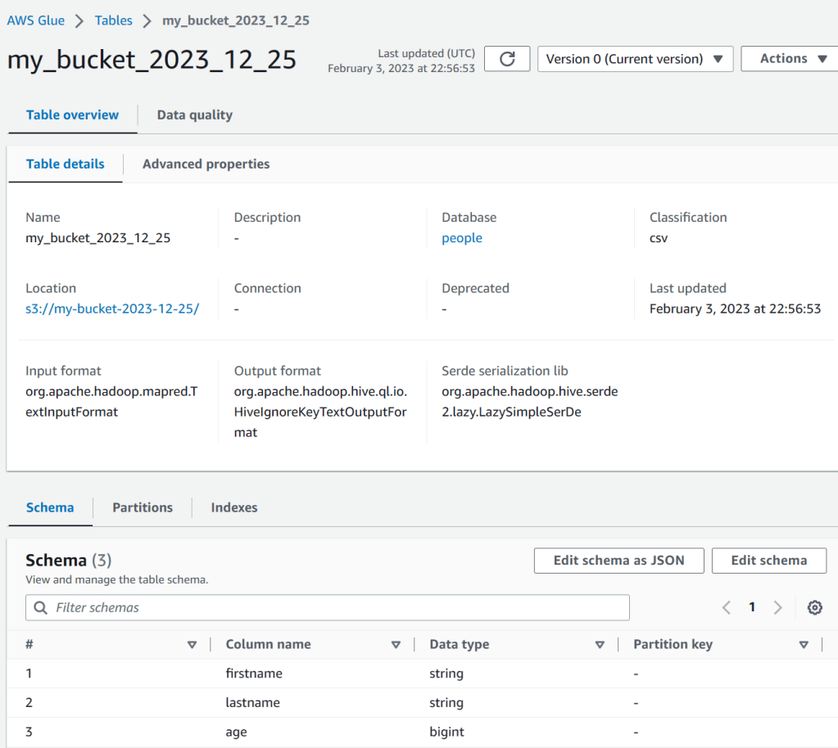
Task: Click the refresh icon button
Action: point(507,59)
